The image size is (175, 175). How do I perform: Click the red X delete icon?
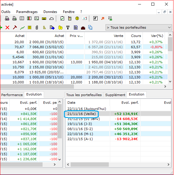pyautogui.click(x=7, y=27)
